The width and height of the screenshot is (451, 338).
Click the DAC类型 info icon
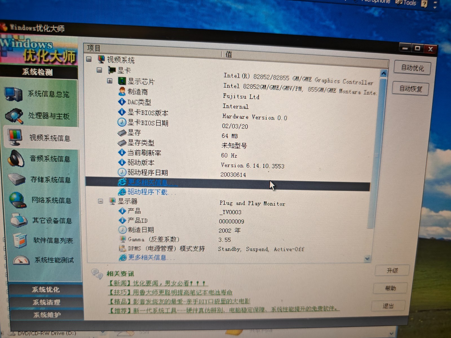122,102
